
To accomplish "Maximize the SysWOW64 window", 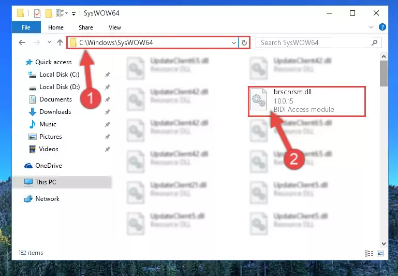I will (352, 13).
